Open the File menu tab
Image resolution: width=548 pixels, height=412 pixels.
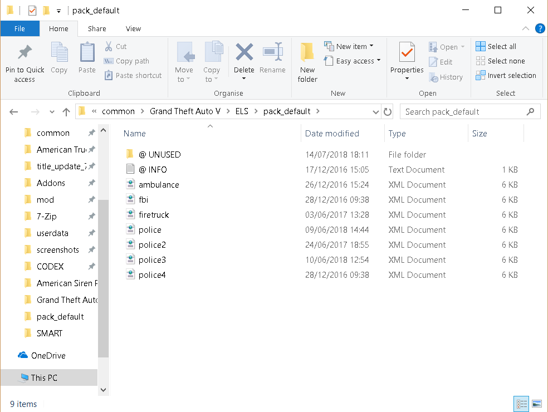(x=19, y=28)
